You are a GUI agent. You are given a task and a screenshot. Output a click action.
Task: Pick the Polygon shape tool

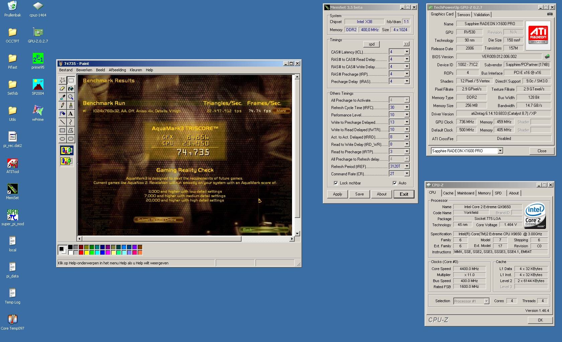click(x=71, y=131)
